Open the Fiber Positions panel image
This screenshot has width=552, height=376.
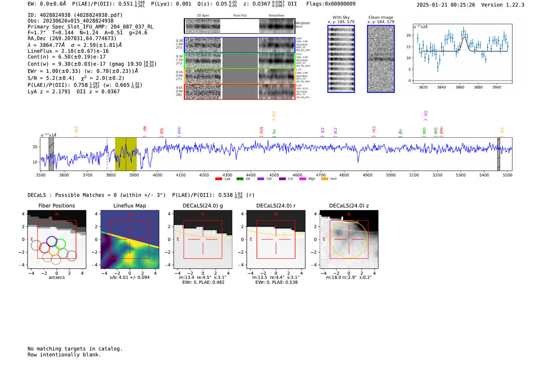(x=57, y=239)
